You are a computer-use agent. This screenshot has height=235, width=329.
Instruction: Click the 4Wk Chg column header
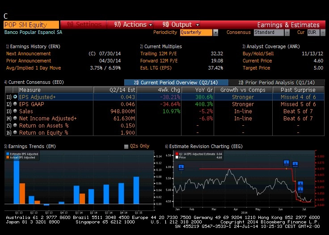[159, 90]
